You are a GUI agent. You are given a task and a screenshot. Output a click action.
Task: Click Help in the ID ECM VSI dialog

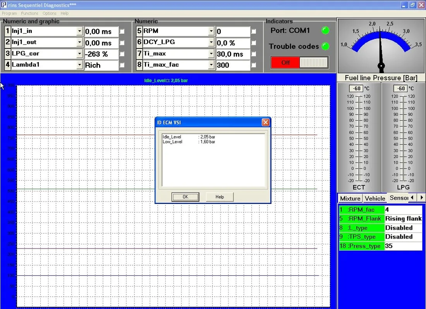(x=220, y=197)
